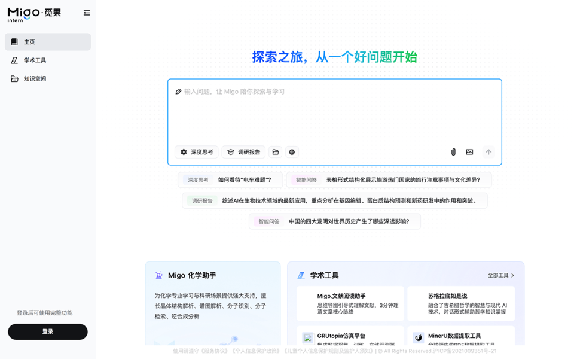Viewport: 574px width, 359px height.
Task: Select the Migo 化学助手 card
Action: pos(213,299)
